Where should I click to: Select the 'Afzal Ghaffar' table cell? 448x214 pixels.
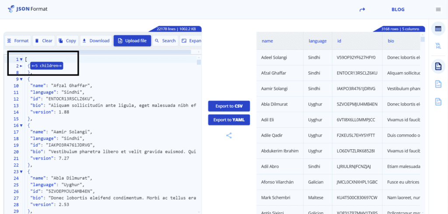point(280,73)
